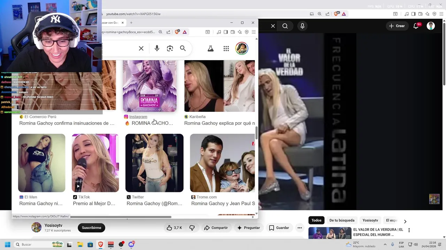
Task: Open YouTube notifications bell
Action: (x=416, y=26)
